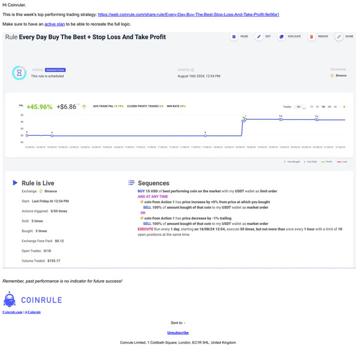Viewport: 356px width, 360px height.
Task: Click the EDIT button label
Action: tap(268, 36)
